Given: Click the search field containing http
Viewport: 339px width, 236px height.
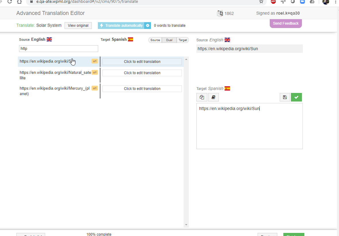Looking at the screenshot, I should (x=59, y=49).
